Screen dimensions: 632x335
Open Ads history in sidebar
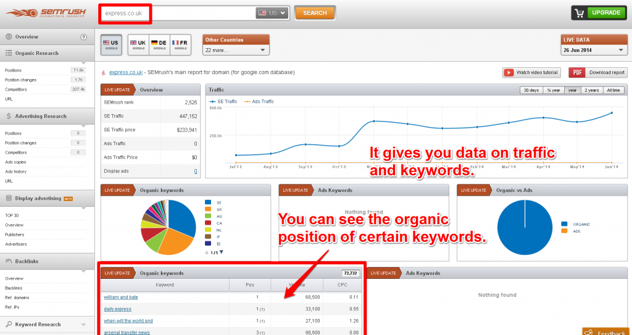coord(15,172)
